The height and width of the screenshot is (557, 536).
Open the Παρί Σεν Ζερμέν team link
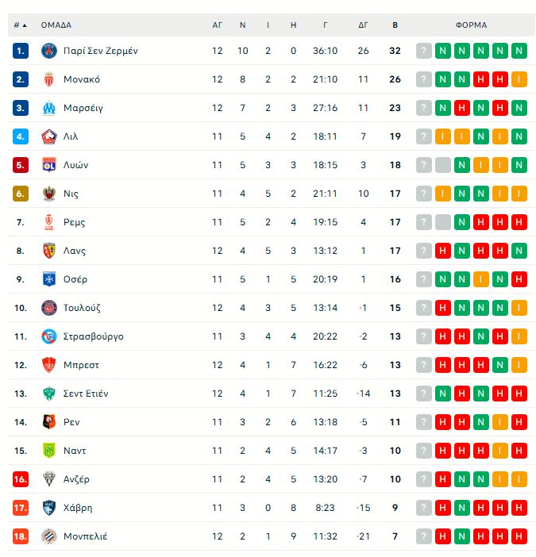[100, 51]
